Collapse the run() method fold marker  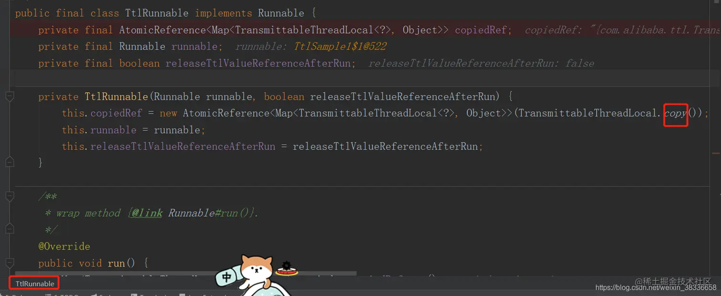point(10,263)
